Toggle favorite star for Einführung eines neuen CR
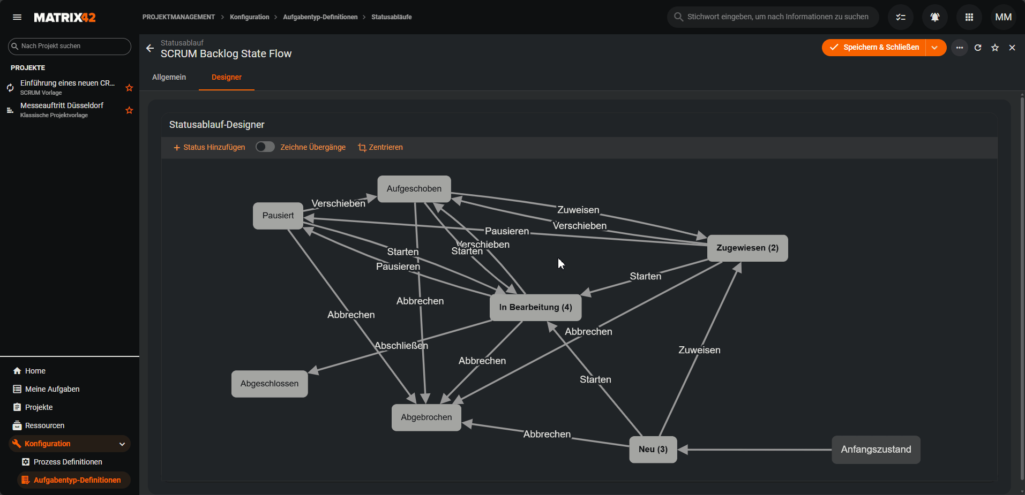1025x495 pixels. point(129,88)
